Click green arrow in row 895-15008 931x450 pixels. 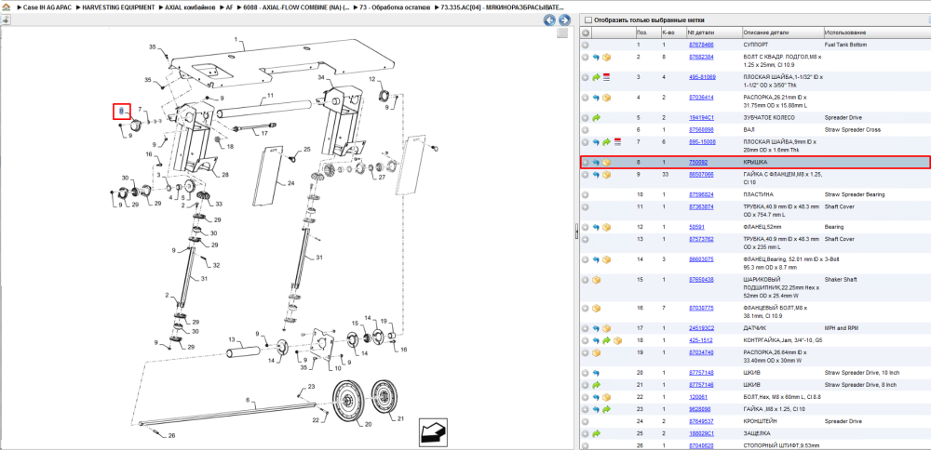click(x=607, y=142)
